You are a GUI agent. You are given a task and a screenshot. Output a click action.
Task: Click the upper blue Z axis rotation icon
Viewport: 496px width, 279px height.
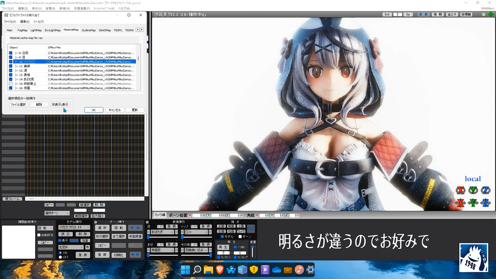click(486, 190)
